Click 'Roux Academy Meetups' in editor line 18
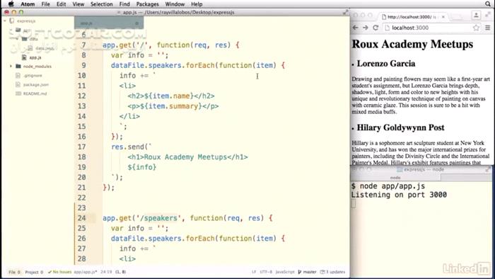 [185, 157]
